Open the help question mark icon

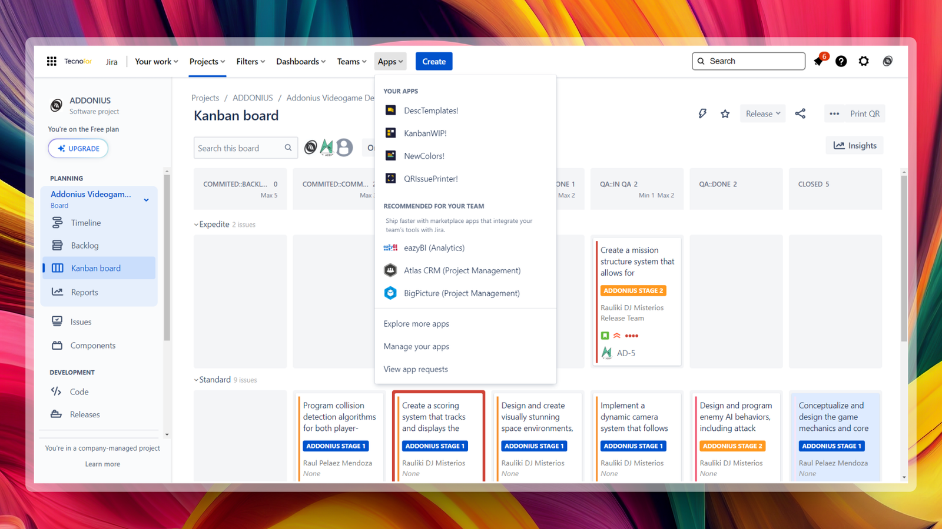[x=841, y=61]
